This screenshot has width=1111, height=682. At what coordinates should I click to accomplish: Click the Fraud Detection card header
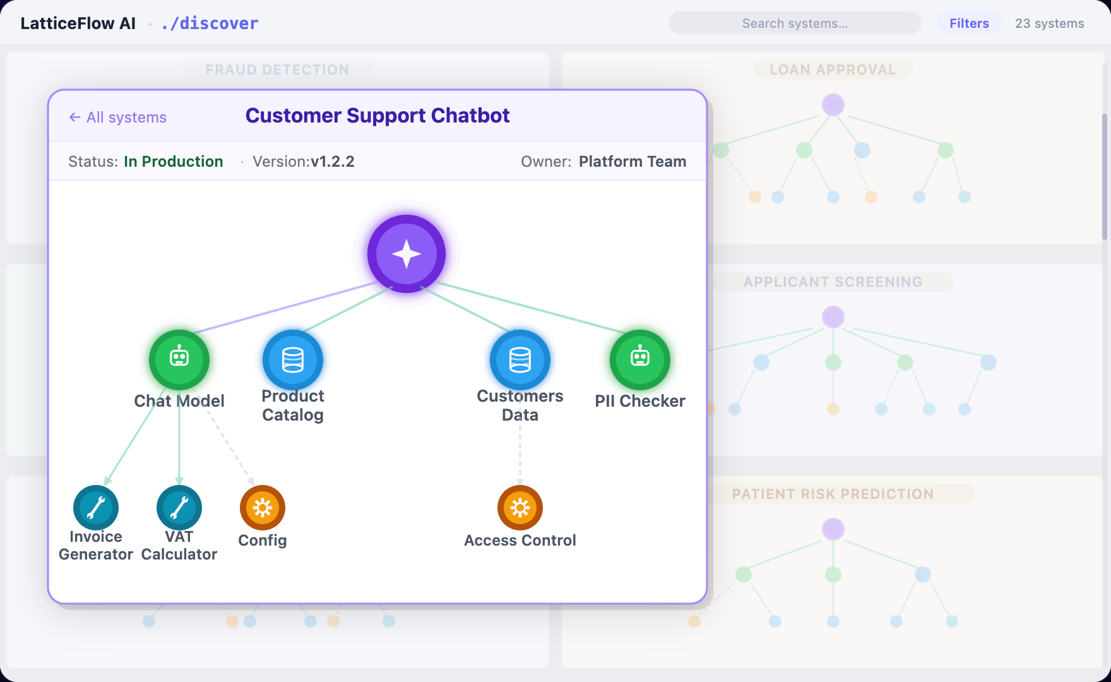click(278, 69)
